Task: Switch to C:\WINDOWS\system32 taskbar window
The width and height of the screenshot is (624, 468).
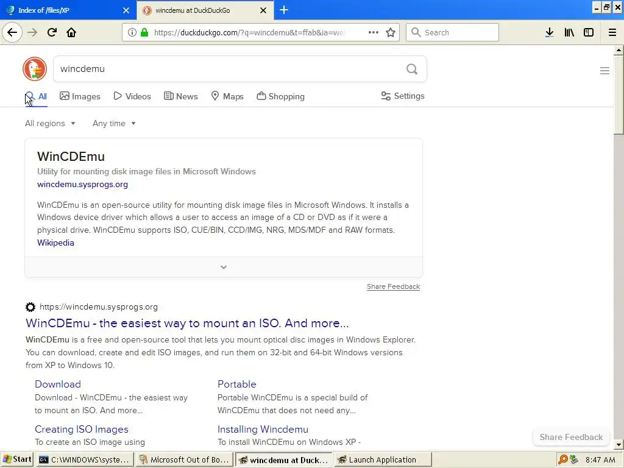Action: pyautogui.click(x=84, y=459)
